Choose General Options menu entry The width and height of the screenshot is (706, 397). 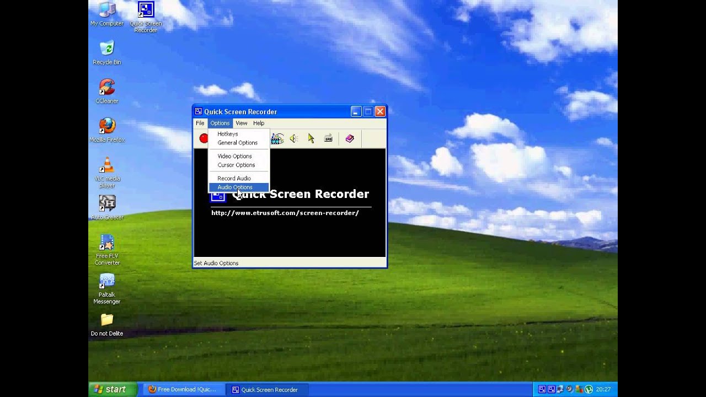point(238,143)
